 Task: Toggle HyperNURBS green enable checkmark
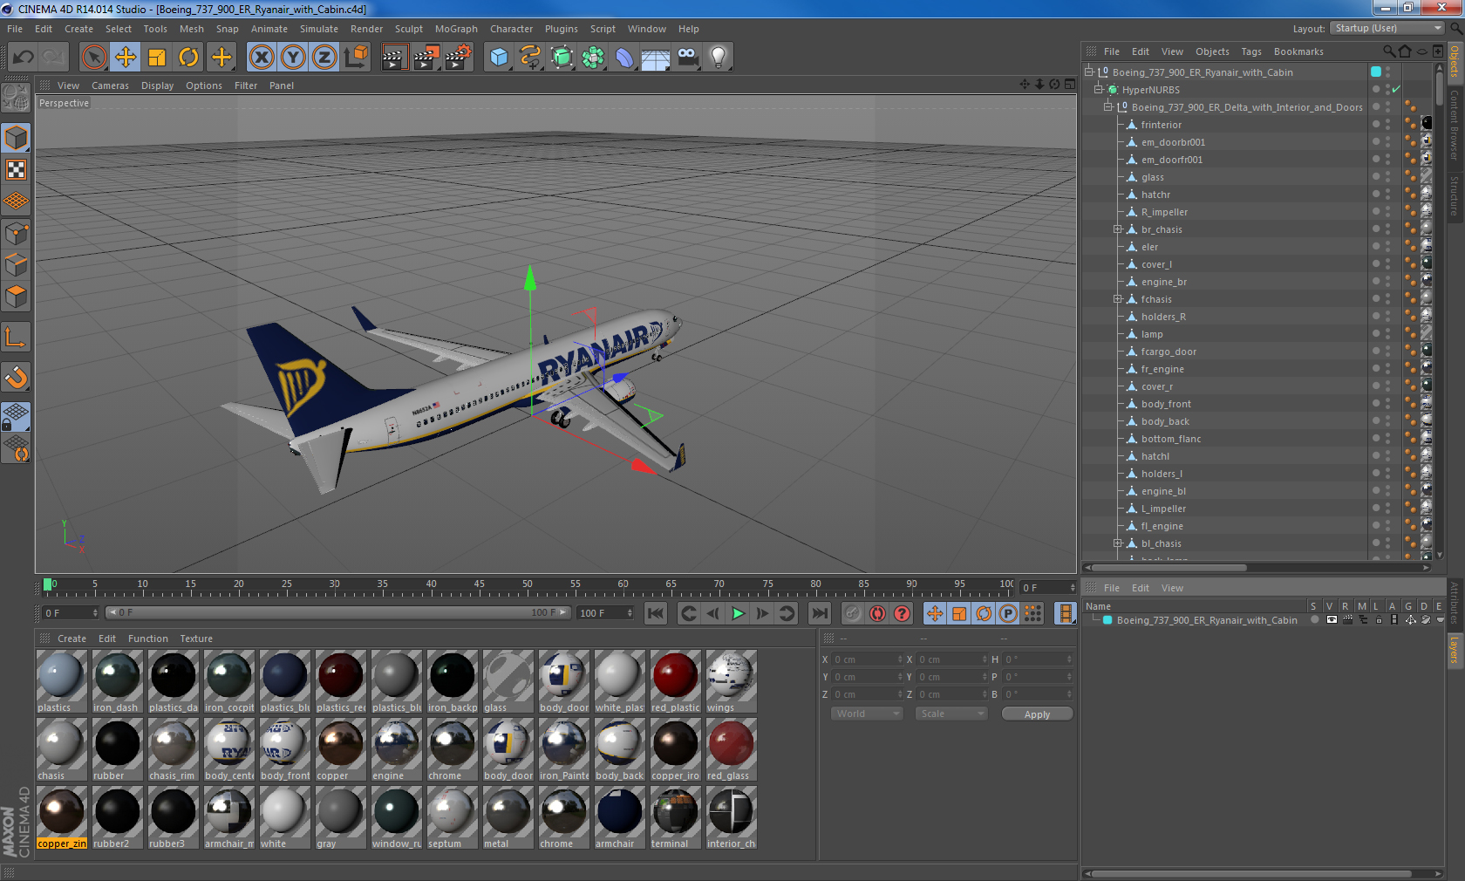coord(1395,90)
